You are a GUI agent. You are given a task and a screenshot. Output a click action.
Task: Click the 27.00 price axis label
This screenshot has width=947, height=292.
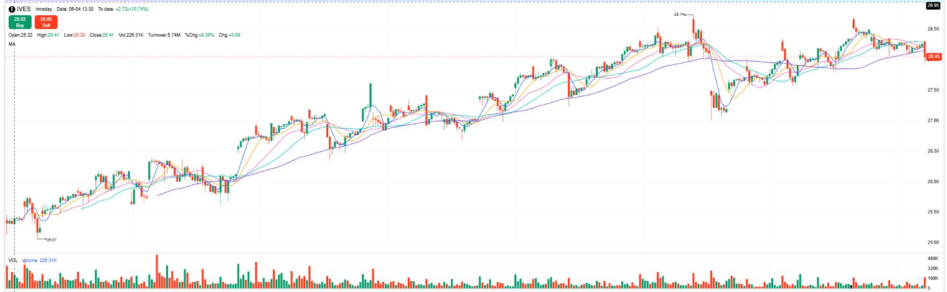932,121
